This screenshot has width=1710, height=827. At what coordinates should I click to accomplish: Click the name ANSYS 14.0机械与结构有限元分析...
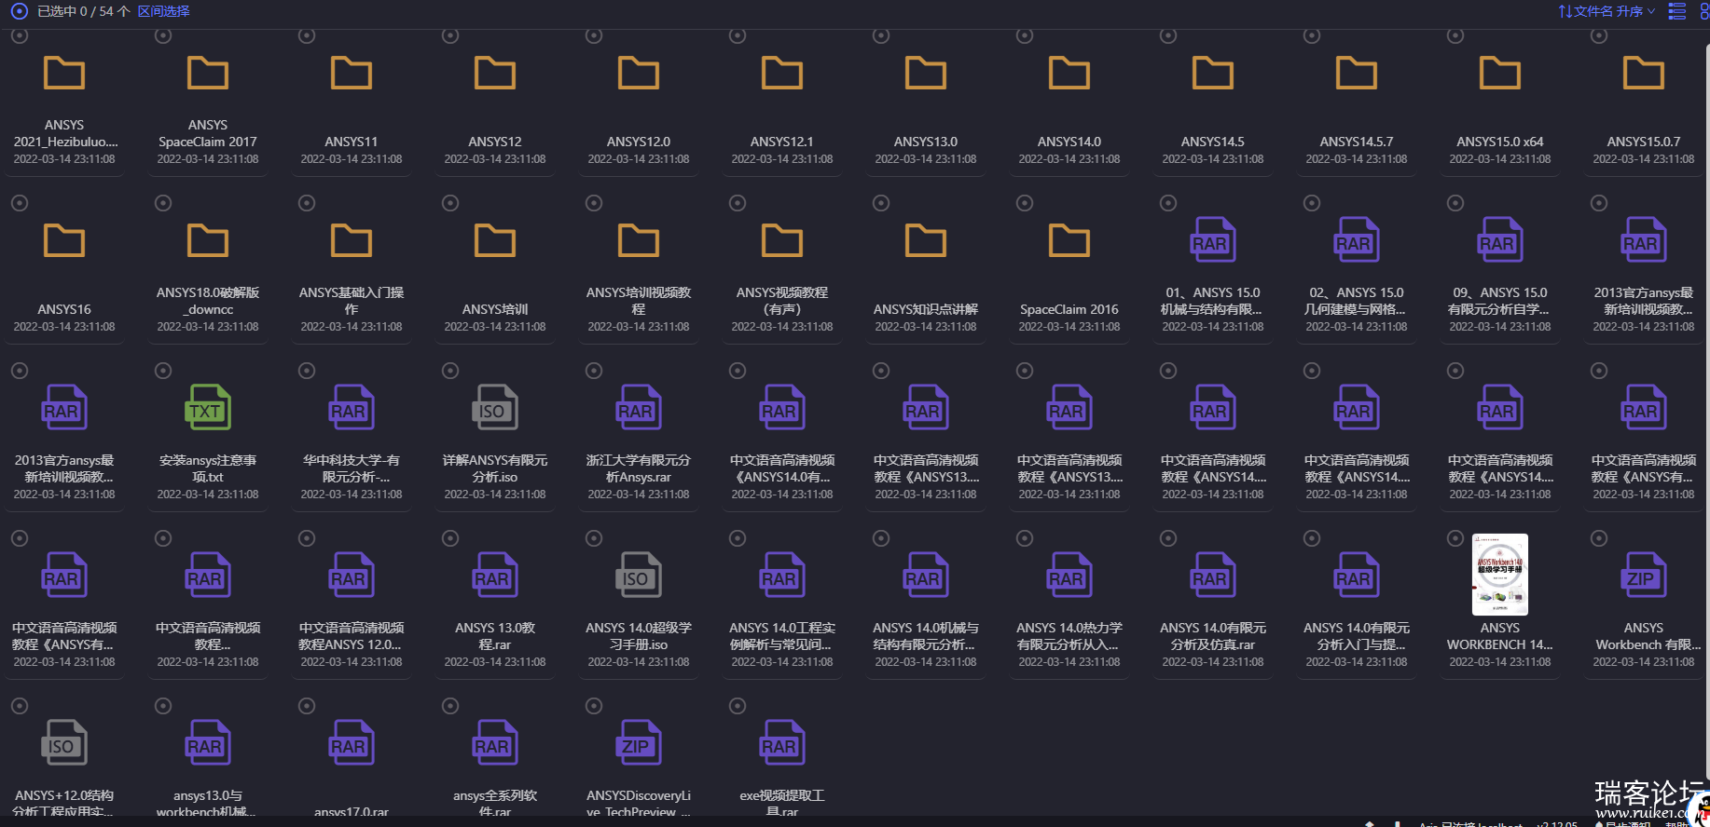point(926,636)
